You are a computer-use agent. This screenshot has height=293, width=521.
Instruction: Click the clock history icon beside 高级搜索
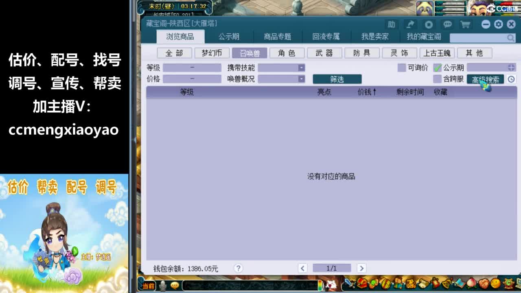point(511,79)
